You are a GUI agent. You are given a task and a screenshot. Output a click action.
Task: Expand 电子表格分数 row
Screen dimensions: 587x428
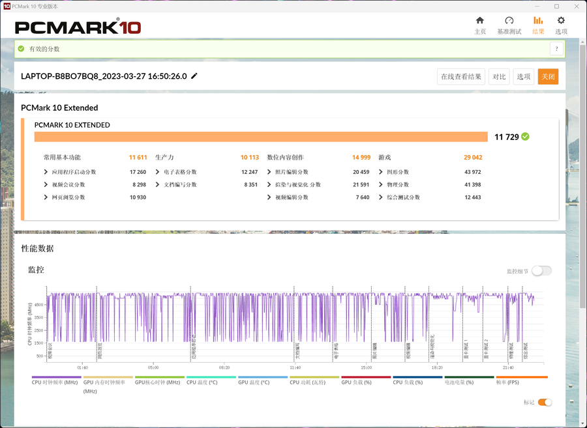158,172
